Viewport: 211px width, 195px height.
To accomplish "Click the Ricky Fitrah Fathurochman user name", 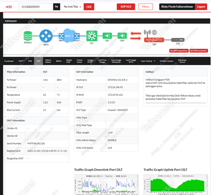I will coord(177,7).
